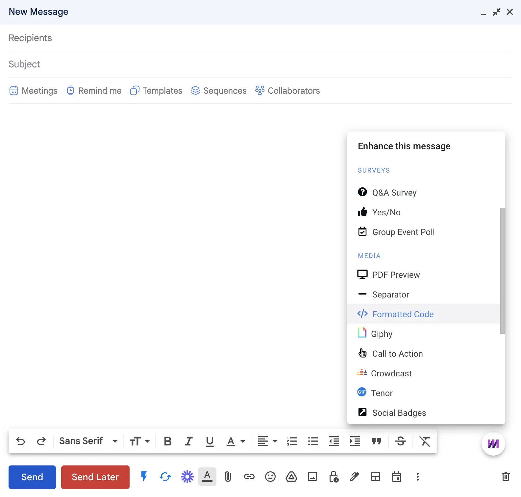521x497 pixels.
Task: Toggle confidential mode lock icon
Action: (x=334, y=477)
